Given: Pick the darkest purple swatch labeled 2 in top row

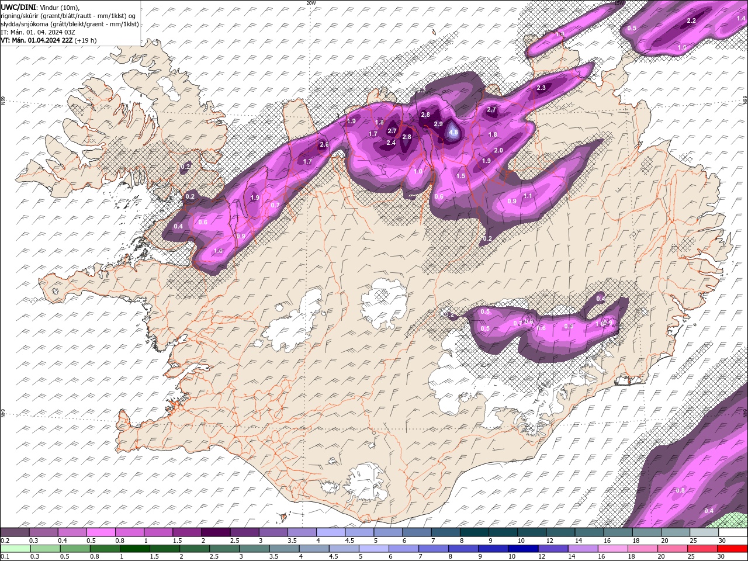Looking at the screenshot, I should 216,532.
